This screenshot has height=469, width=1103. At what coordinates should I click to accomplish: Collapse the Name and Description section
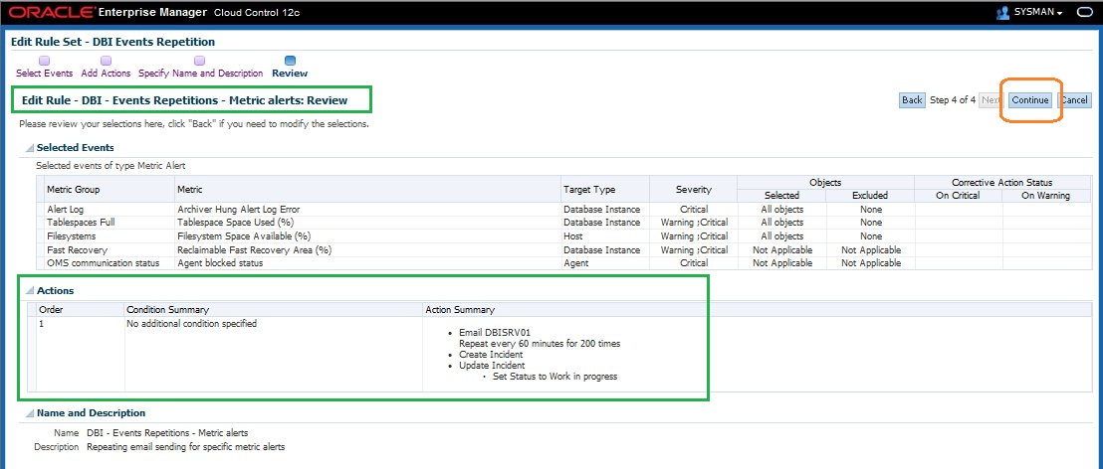pyautogui.click(x=30, y=413)
